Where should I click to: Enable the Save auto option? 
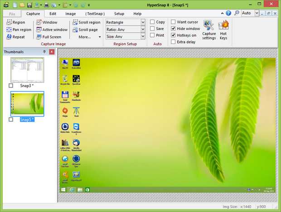coord(152,29)
